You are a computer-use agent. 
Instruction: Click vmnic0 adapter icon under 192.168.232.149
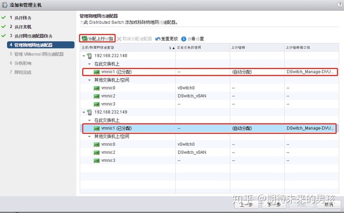[97, 145]
